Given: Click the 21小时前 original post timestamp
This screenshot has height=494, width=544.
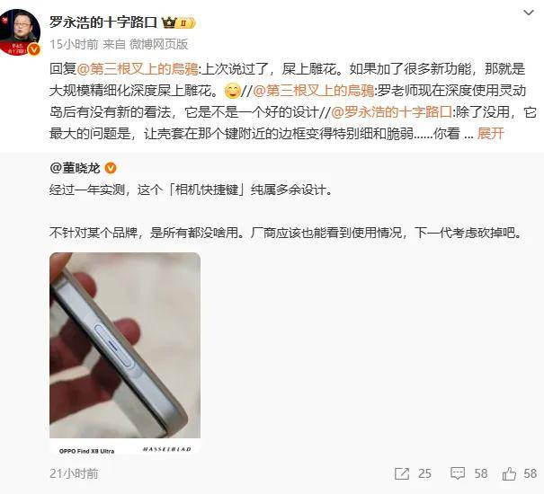Looking at the screenshot, I should click(x=74, y=473).
